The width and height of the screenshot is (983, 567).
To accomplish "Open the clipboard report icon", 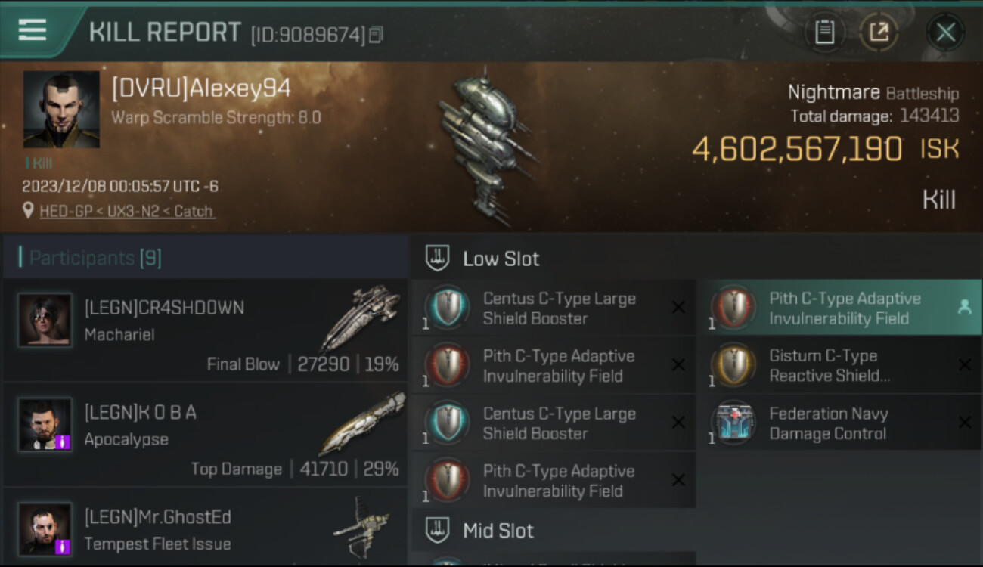I will coord(824,32).
